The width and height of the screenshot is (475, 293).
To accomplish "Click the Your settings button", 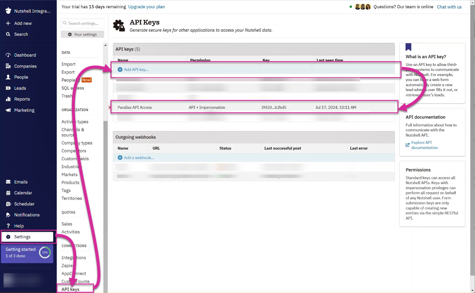I will point(82,34).
